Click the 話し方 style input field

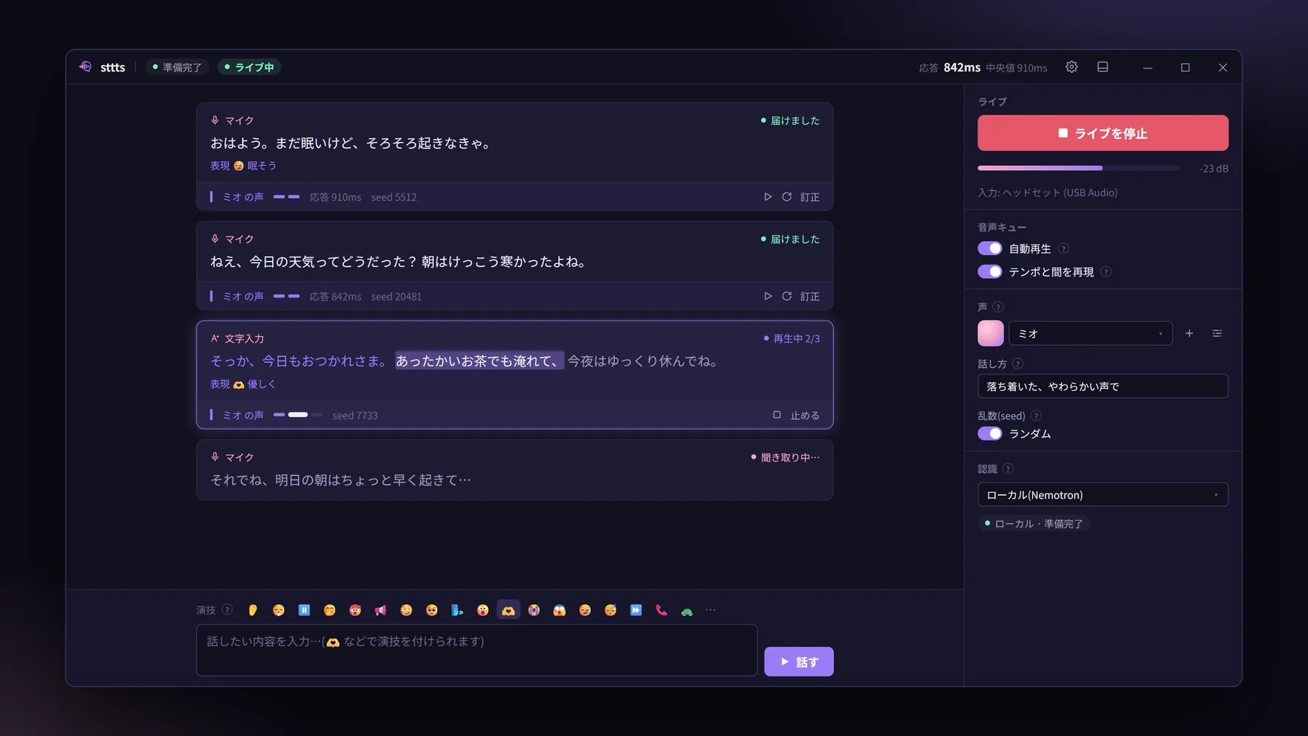[1103, 386]
